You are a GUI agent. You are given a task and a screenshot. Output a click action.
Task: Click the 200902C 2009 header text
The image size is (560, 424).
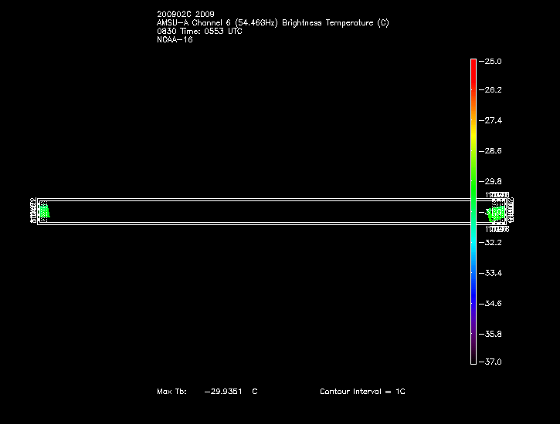pyautogui.click(x=185, y=15)
